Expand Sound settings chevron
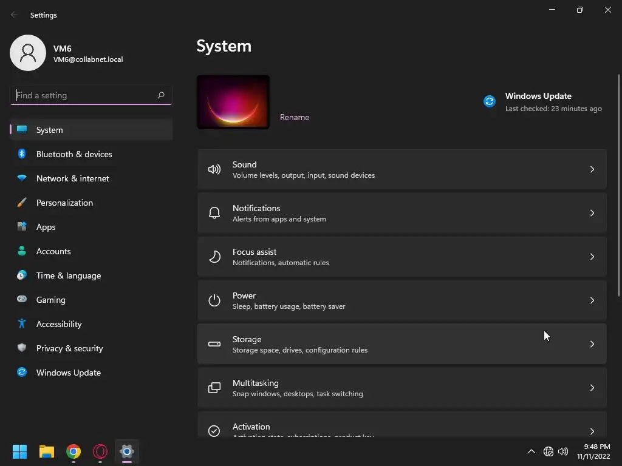 tap(592, 170)
